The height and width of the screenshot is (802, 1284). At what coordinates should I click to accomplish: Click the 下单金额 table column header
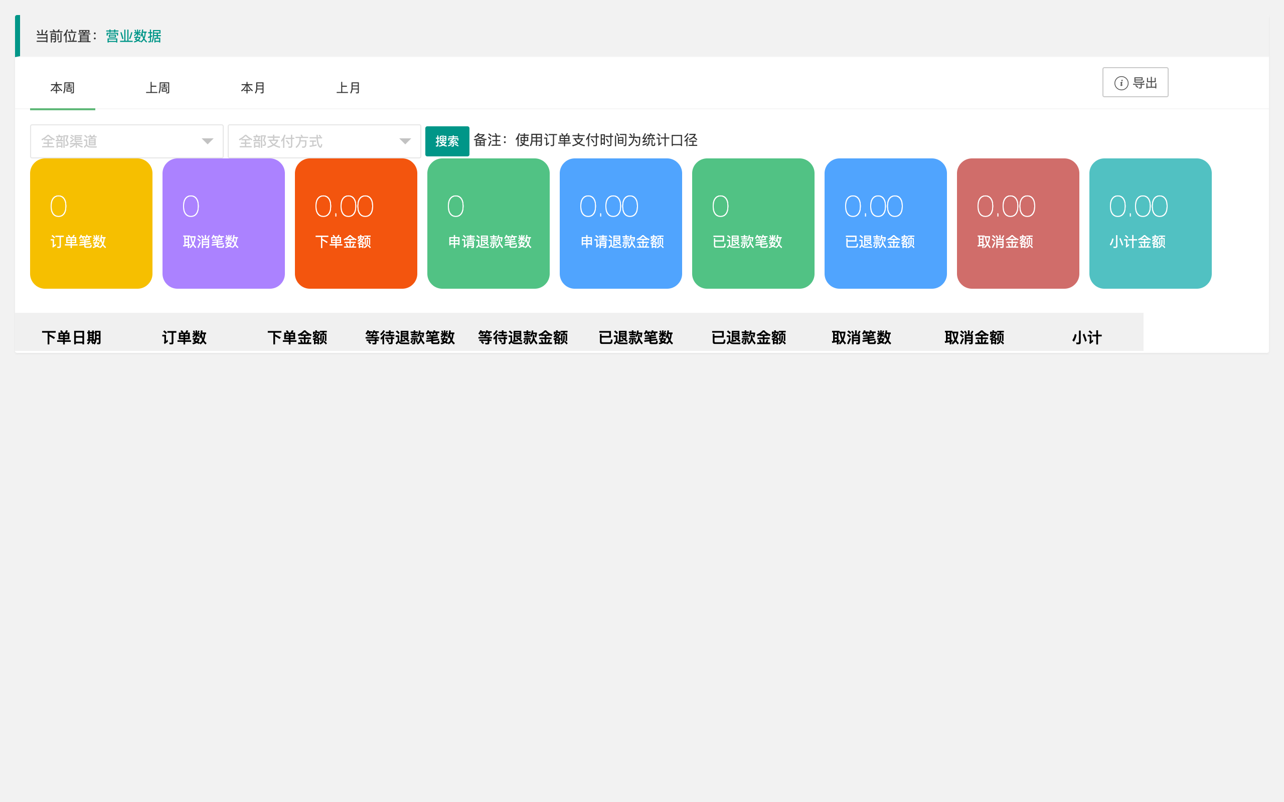point(297,337)
